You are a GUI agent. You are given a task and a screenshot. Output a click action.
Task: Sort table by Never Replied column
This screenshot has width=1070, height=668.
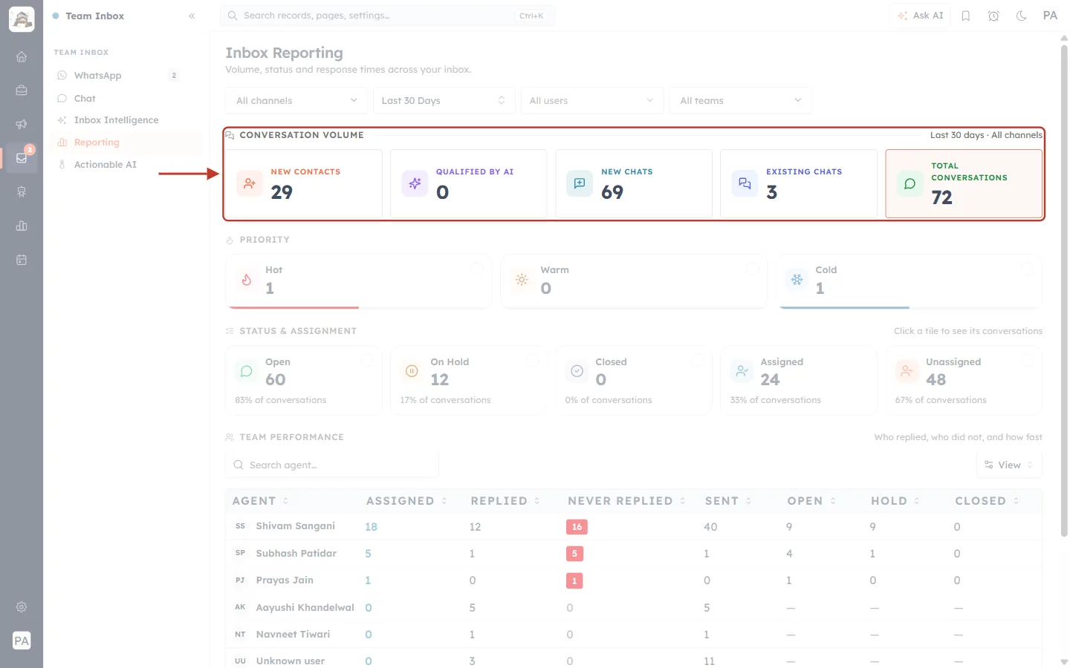[x=626, y=501]
